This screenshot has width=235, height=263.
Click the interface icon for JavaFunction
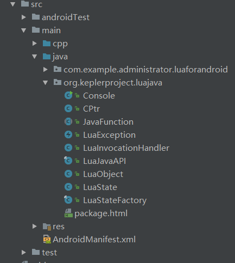coord(68,121)
